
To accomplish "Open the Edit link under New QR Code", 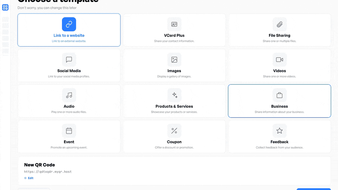I will (x=31, y=178).
